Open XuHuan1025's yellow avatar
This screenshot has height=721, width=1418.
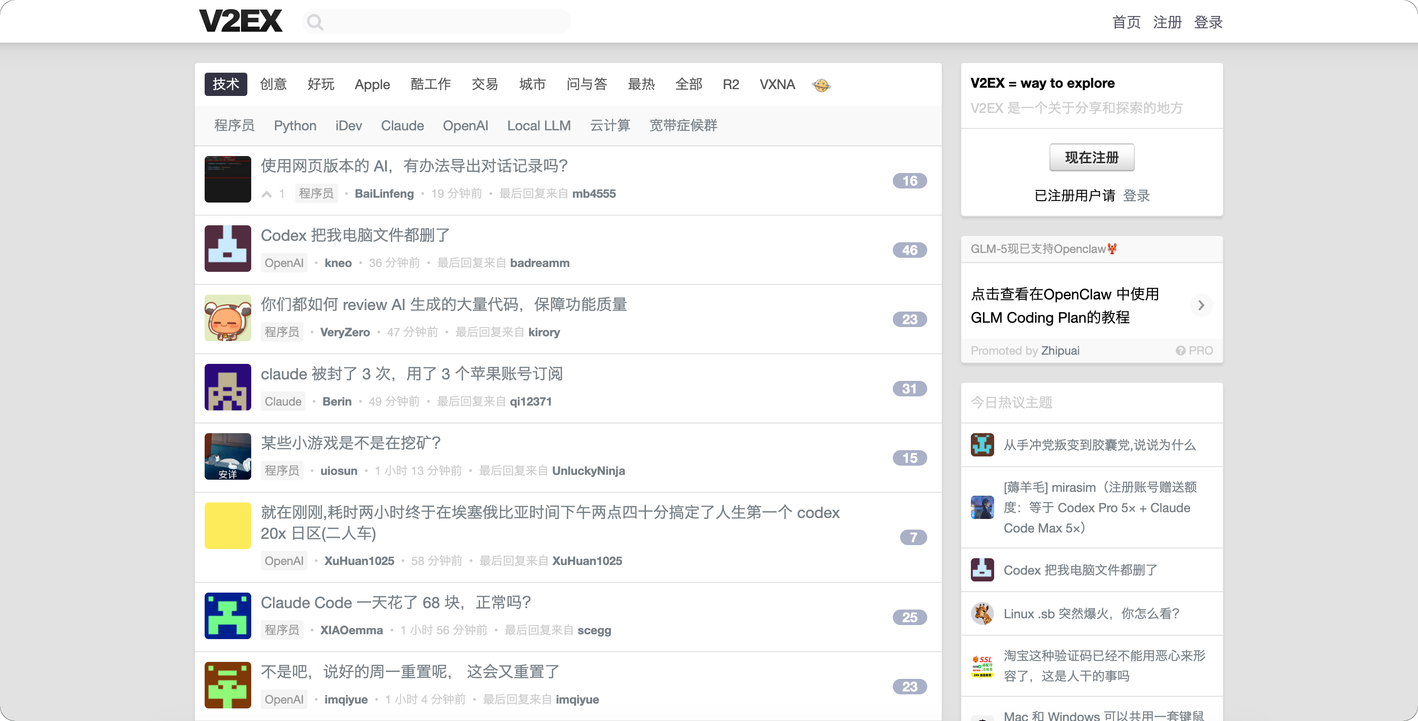click(228, 526)
